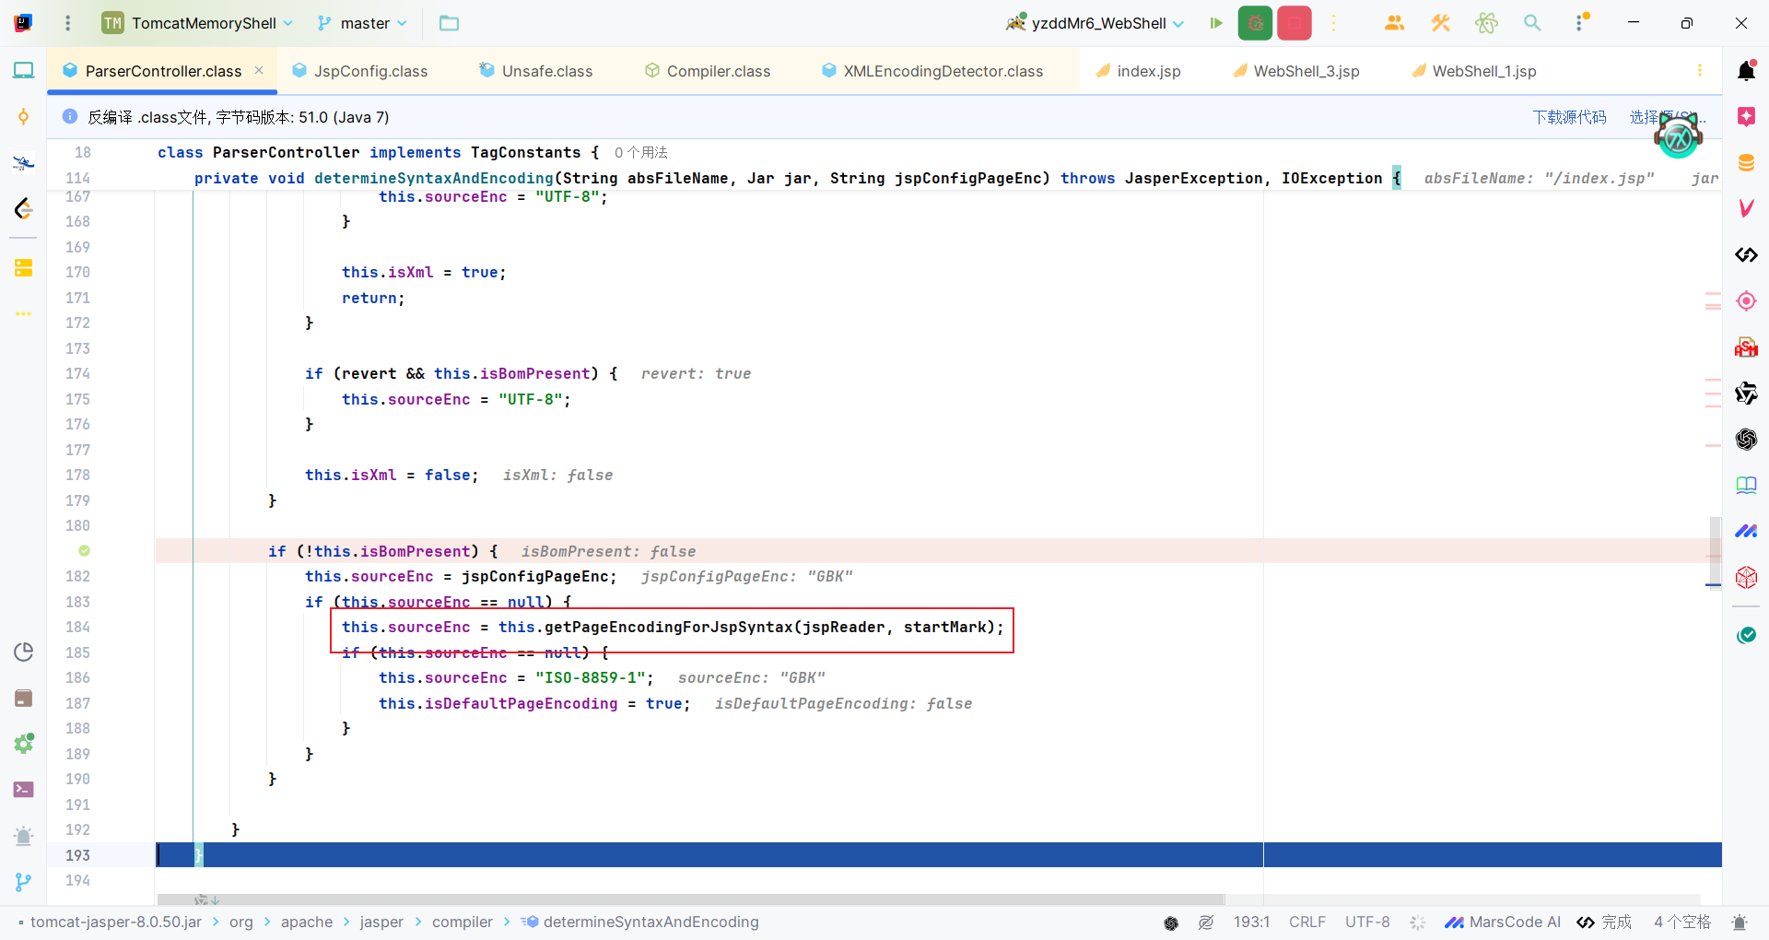Screen dimensions: 1769x940
Task: Open the documentation book icon
Action: click(1746, 486)
